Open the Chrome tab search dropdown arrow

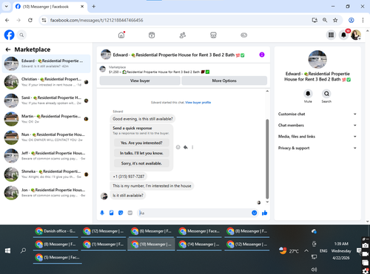(7, 7)
